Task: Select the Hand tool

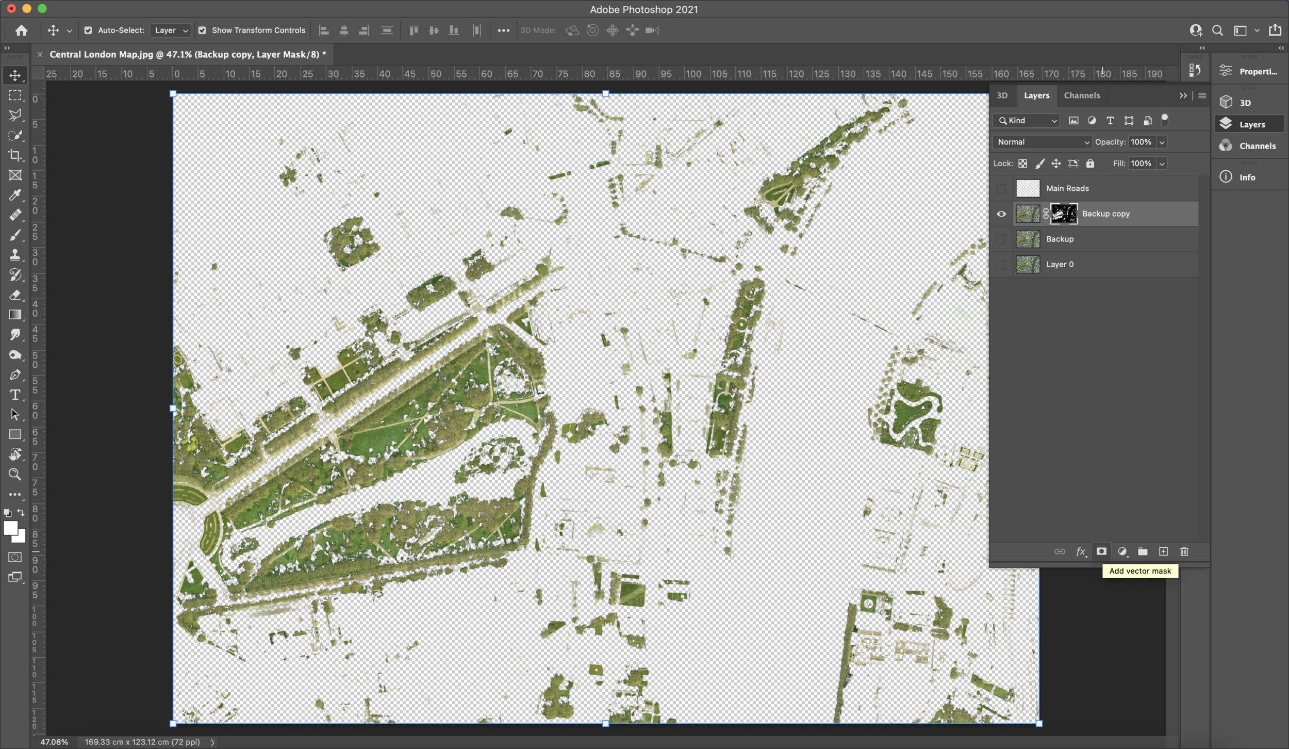Action: click(15, 454)
